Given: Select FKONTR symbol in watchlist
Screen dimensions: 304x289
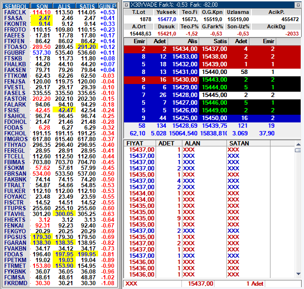Looking at the screenshot, I should (x=15, y=24).
